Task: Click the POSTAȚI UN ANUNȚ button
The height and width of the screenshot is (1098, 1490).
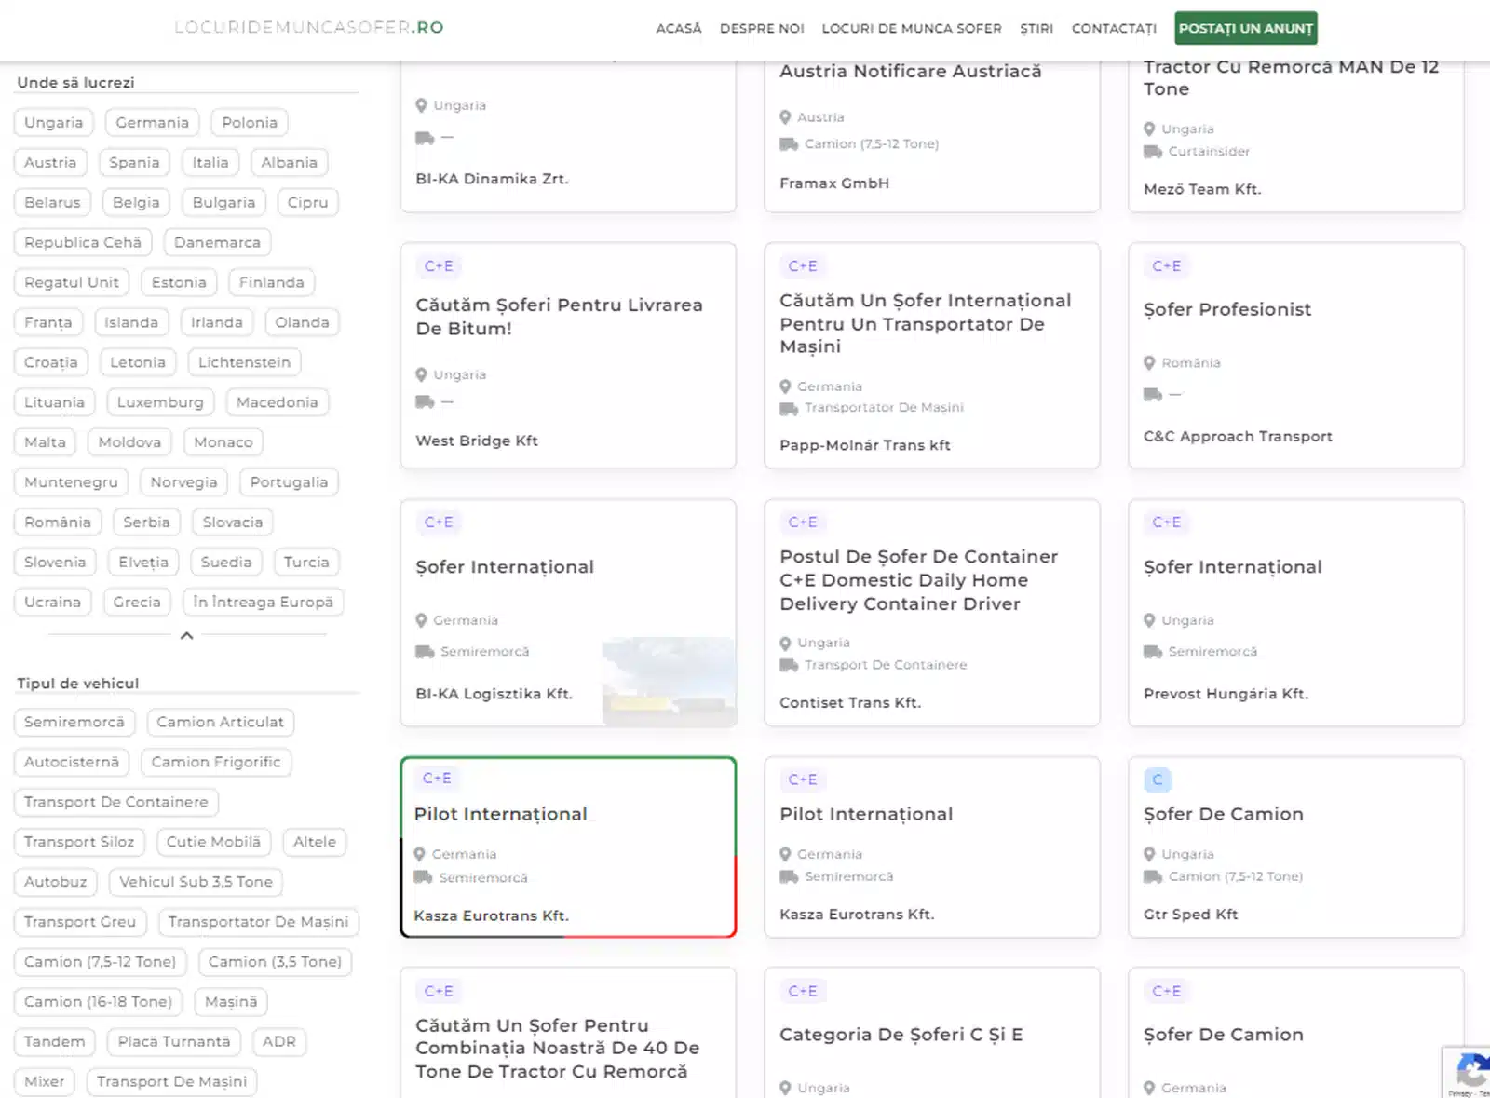Action: [1246, 28]
